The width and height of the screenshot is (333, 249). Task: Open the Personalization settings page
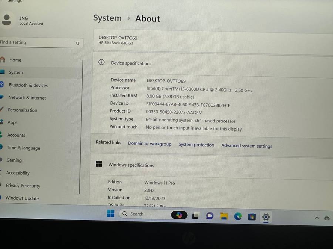pos(23,110)
